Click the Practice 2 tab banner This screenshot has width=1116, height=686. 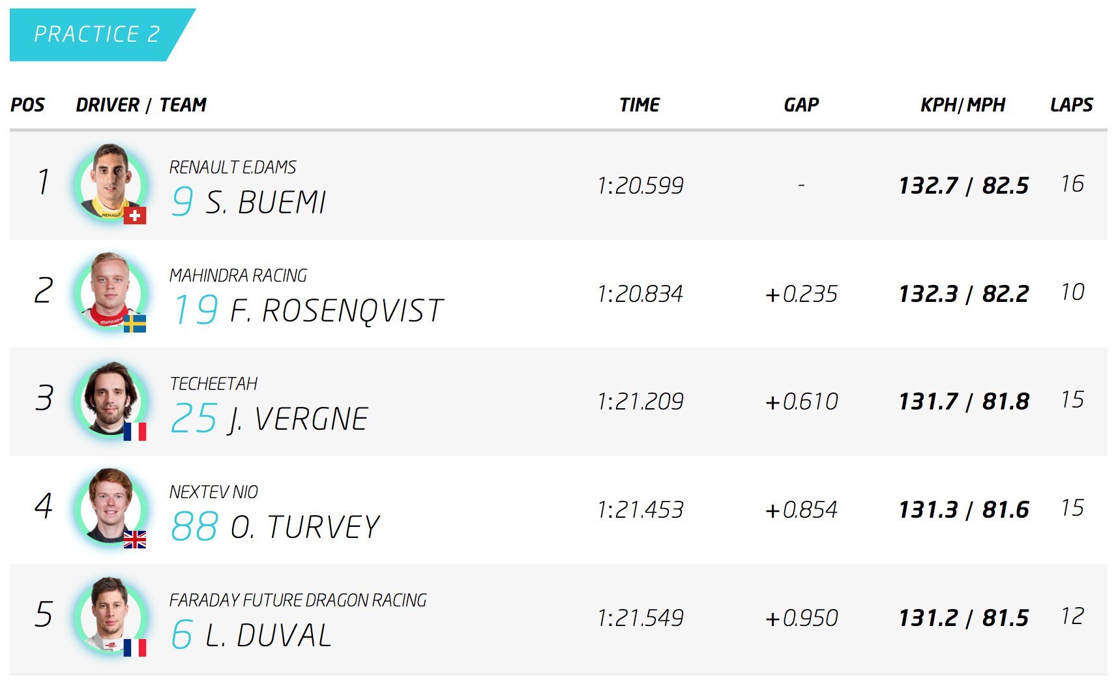(96, 35)
